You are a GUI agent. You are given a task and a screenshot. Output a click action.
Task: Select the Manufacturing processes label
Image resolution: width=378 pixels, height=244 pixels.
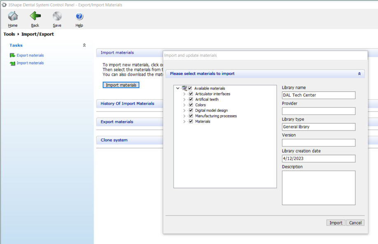pos(216,116)
